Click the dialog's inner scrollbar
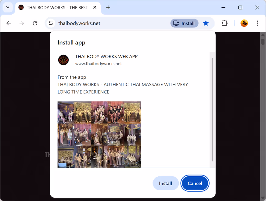 click(x=212, y=110)
